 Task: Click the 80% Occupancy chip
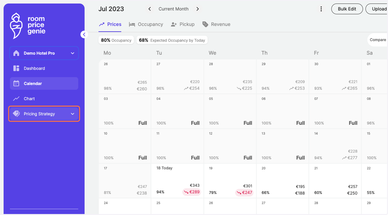pos(116,40)
